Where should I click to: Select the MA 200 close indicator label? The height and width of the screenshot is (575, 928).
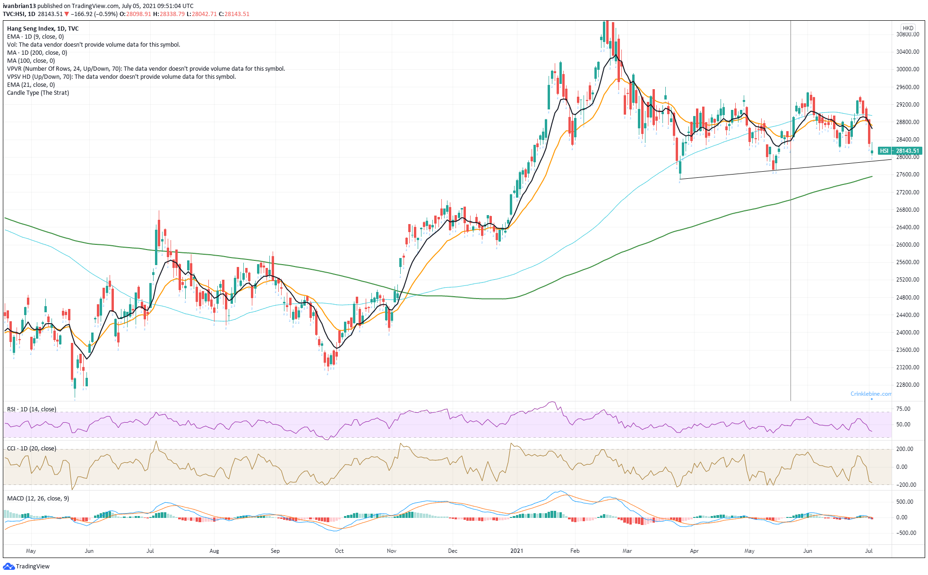[37, 53]
